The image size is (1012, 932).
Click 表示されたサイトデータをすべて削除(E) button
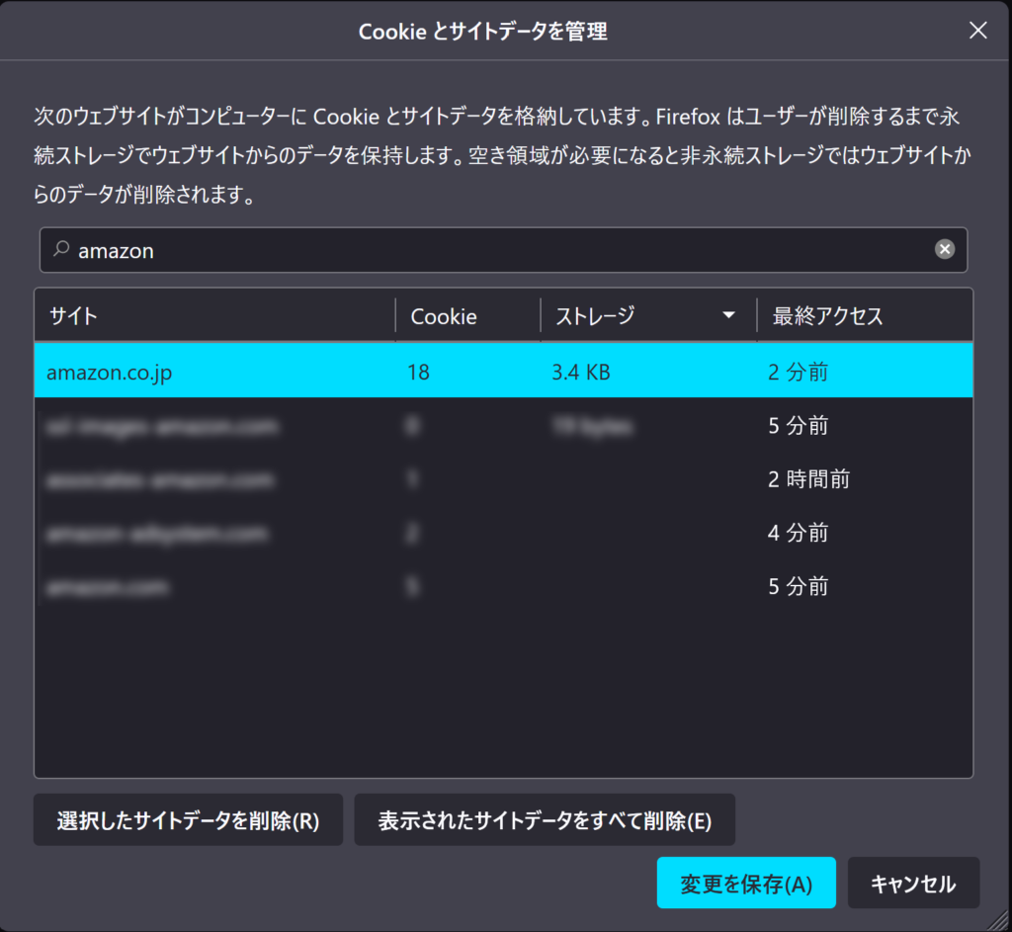click(545, 819)
